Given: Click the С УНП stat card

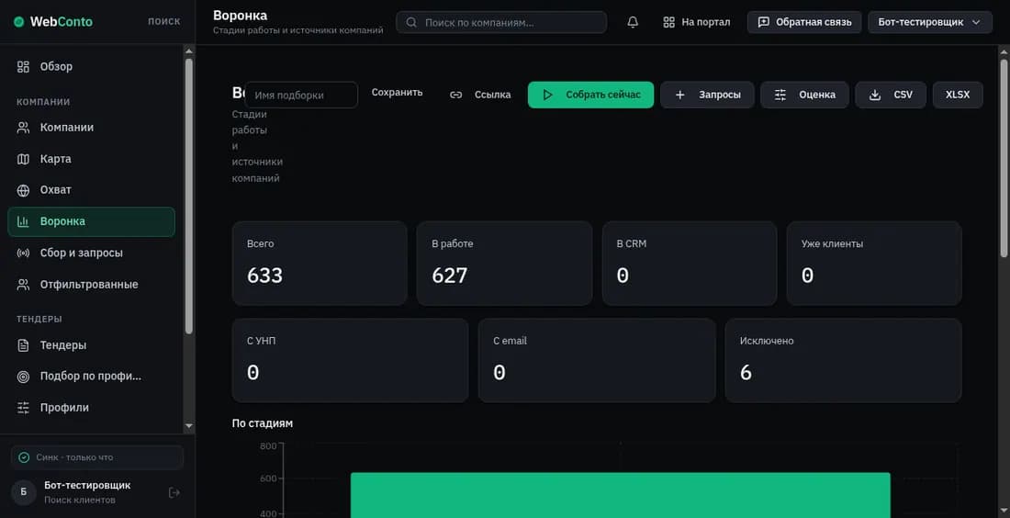Looking at the screenshot, I should pos(351,361).
